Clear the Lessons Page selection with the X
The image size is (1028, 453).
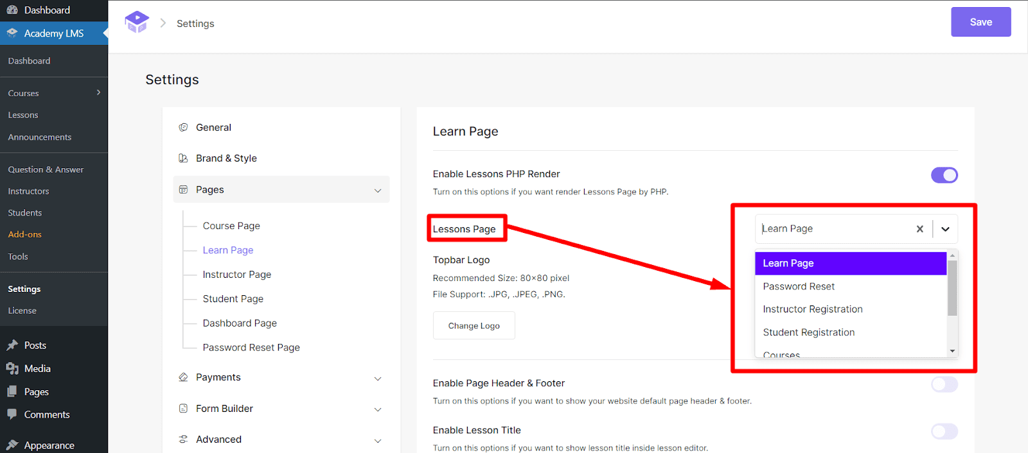[x=920, y=228]
